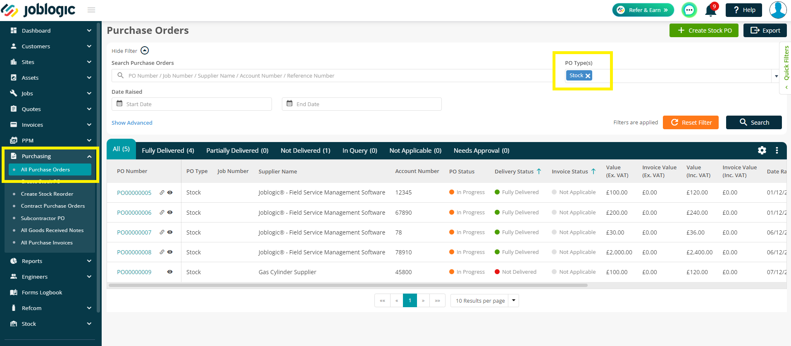Open the notifications bell
791x346 pixels.
(x=711, y=10)
